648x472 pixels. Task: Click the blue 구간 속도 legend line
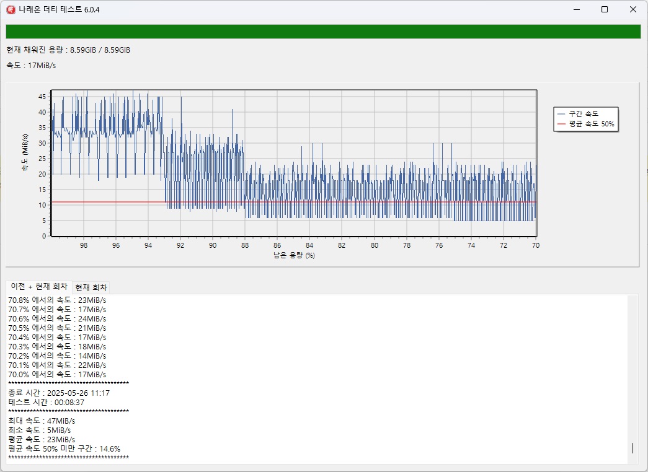click(561, 114)
